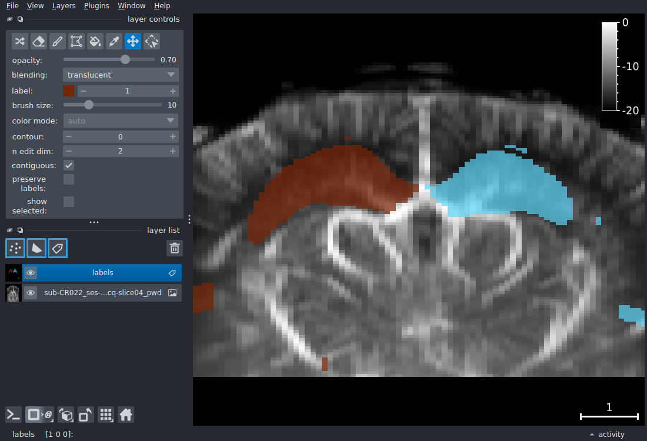The image size is (647, 441).
Task: Toggle grid view mode
Action: (x=106, y=415)
